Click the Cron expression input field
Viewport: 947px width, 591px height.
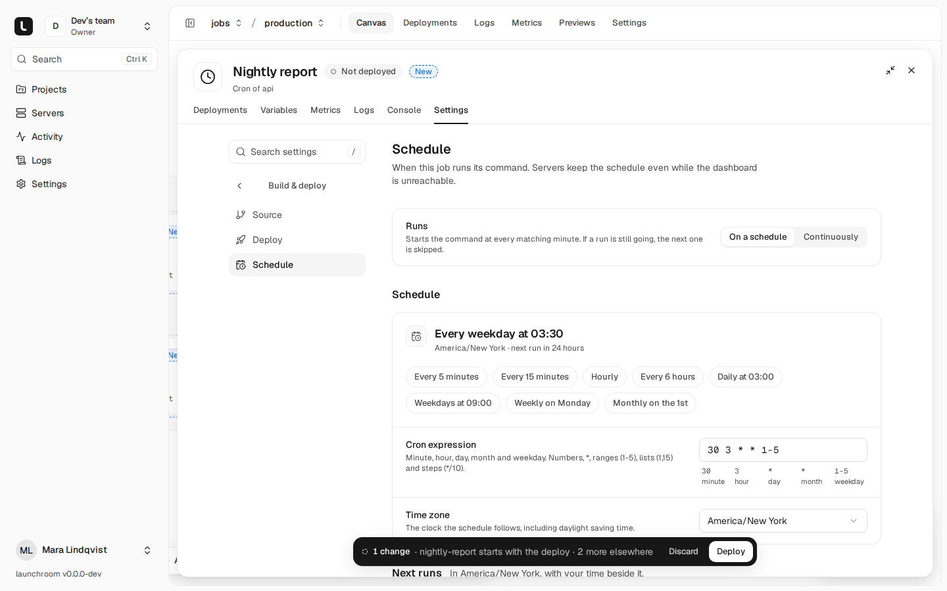pyautogui.click(x=783, y=450)
